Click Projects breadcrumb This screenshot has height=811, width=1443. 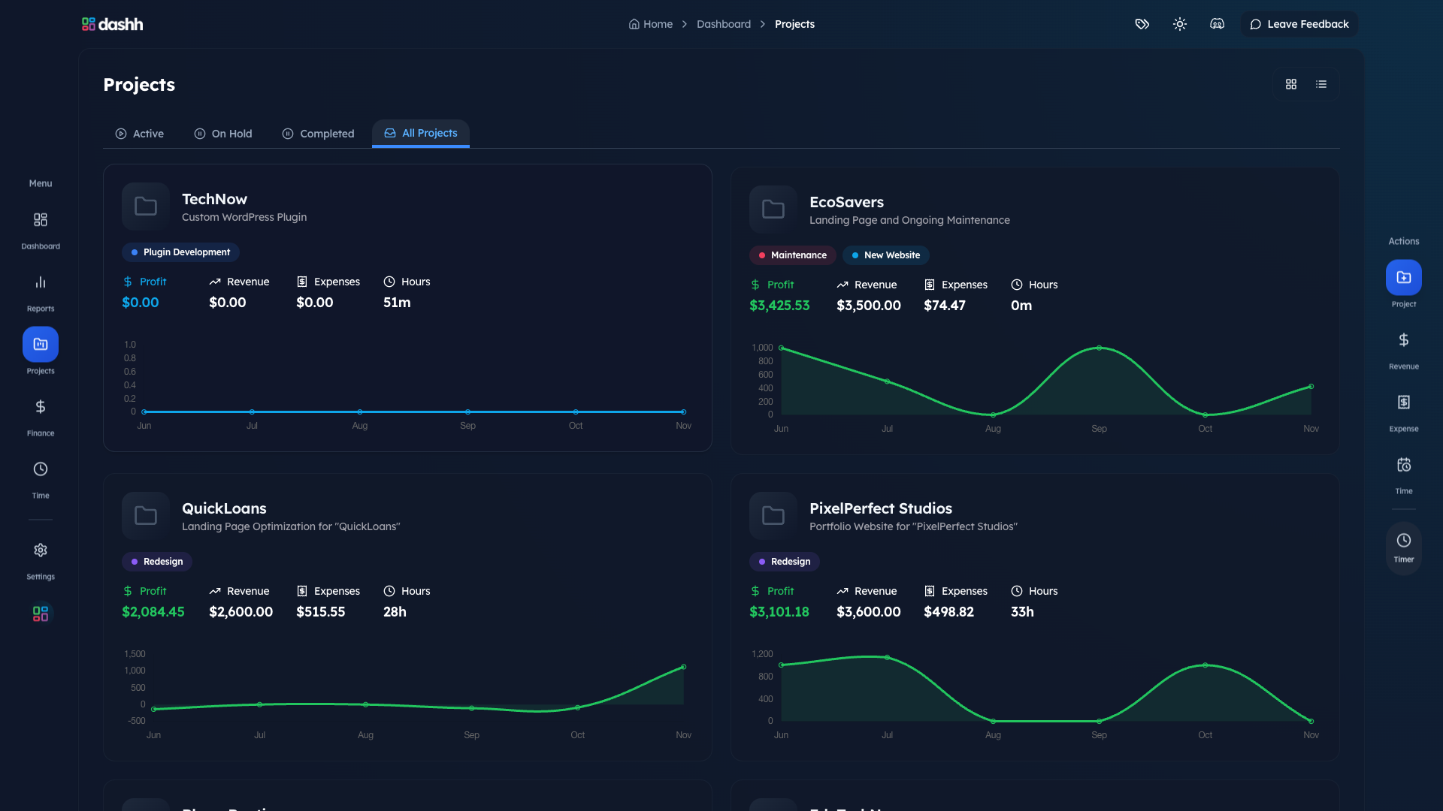pyautogui.click(x=794, y=24)
